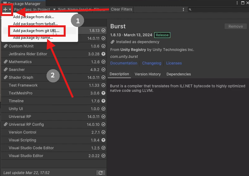249x176 pixels.
Task: Select the Visual Studio Editor package
Action: click(54, 156)
